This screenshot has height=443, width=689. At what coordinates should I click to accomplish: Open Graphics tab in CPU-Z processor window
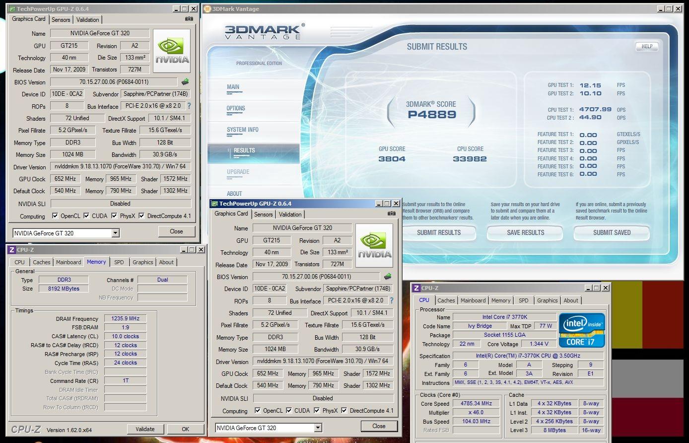548,300
